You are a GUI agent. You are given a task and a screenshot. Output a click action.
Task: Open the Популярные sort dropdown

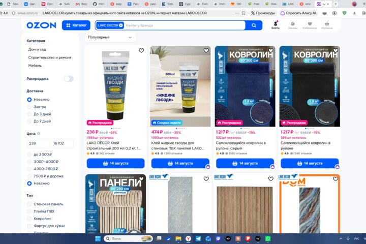(110, 37)
